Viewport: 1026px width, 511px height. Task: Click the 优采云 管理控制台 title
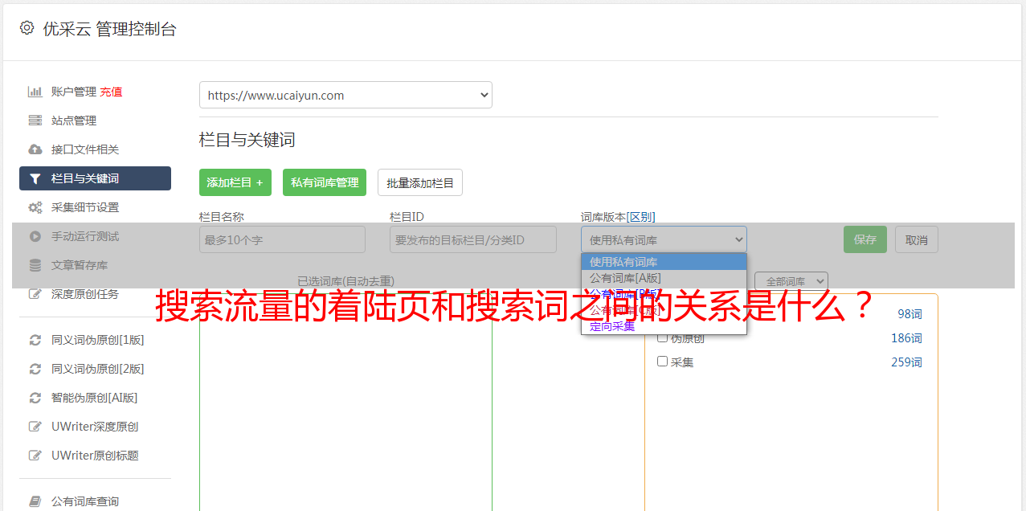tap(109, 29)
